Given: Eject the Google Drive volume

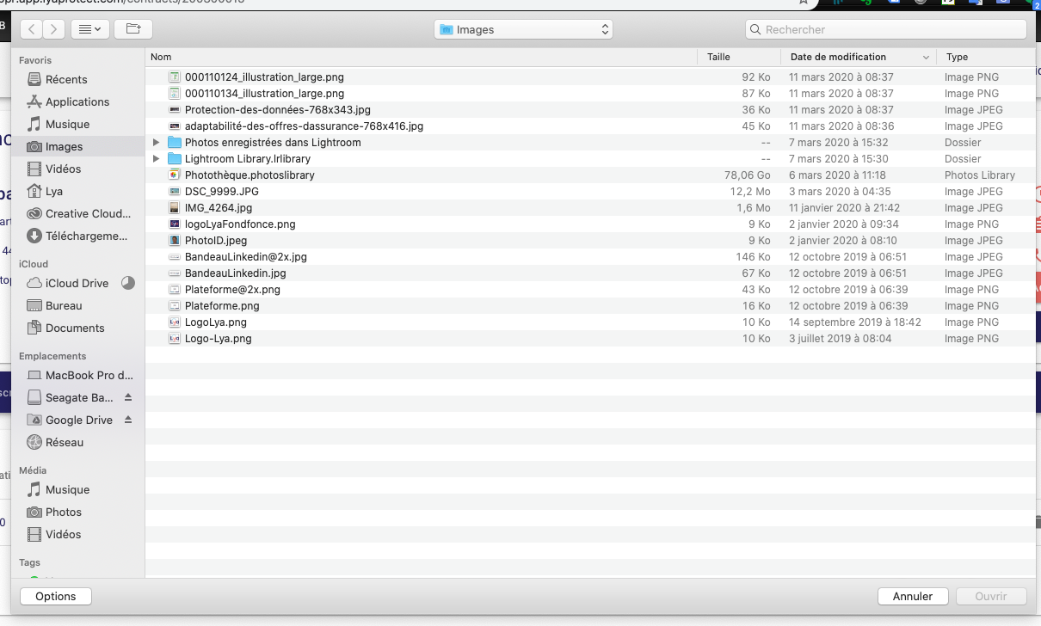Looking at the screenshot, I should tap(128, 420).
